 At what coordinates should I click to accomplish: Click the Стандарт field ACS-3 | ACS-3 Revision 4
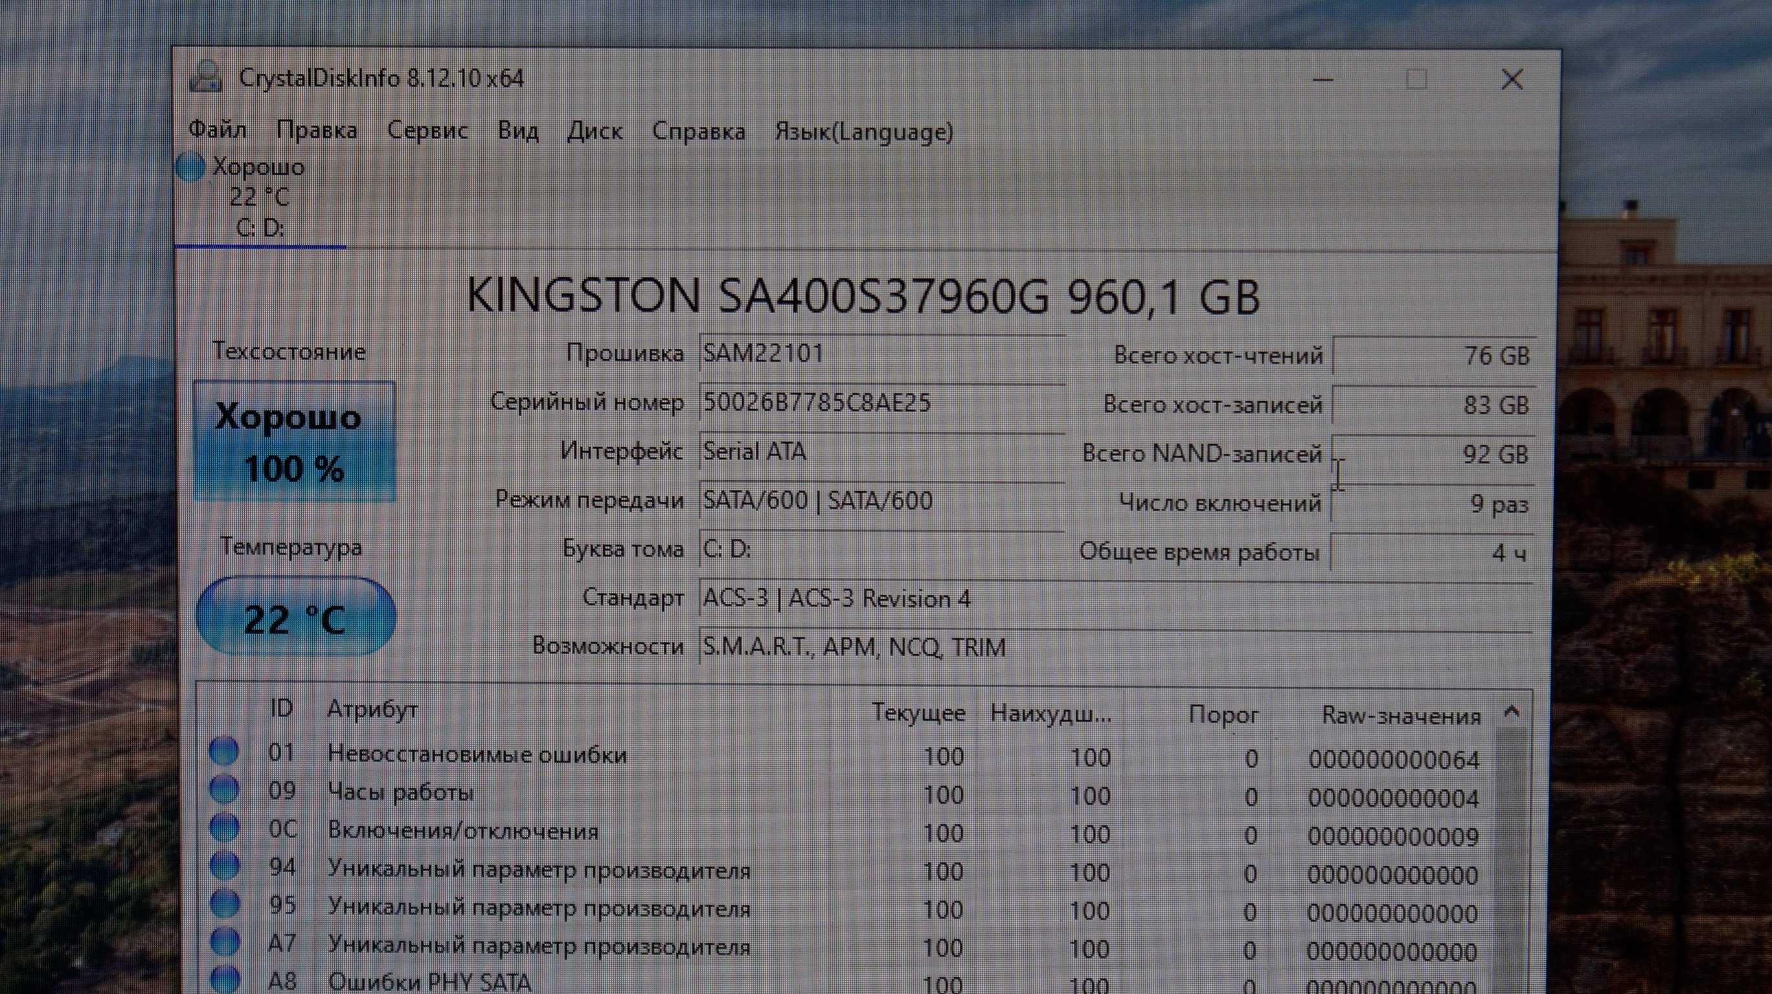click(1115, 599)
